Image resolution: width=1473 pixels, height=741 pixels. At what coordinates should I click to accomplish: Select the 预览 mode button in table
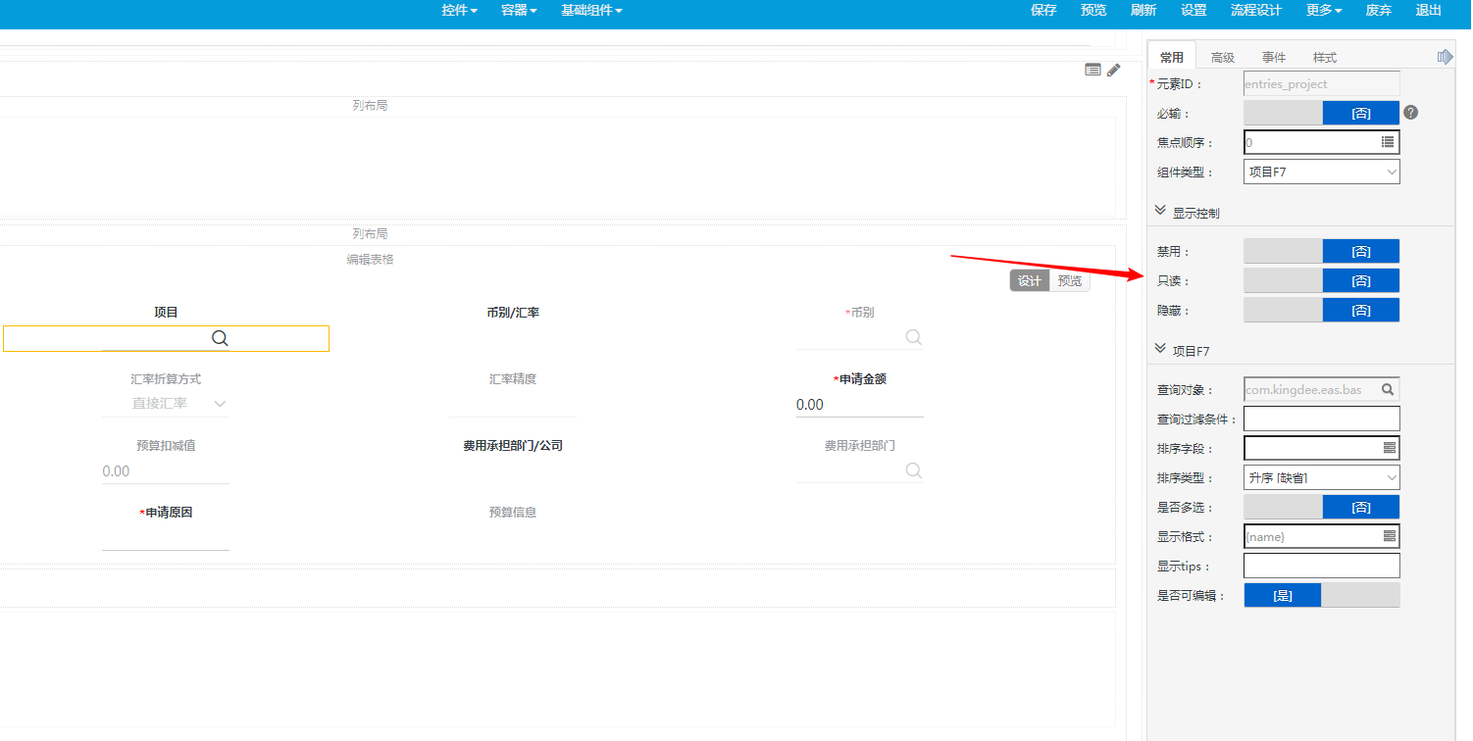[1070, 280]
